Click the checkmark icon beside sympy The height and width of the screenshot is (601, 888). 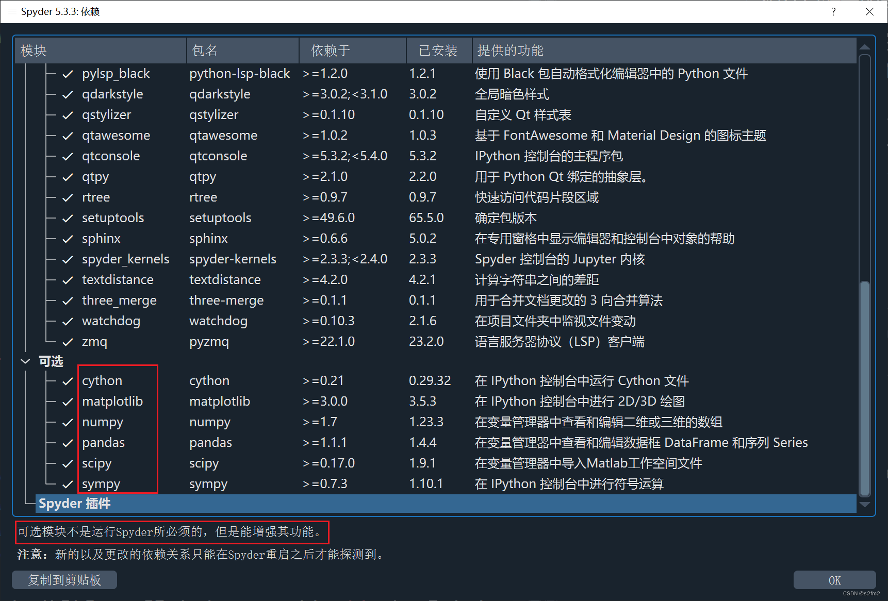(68, 485)
